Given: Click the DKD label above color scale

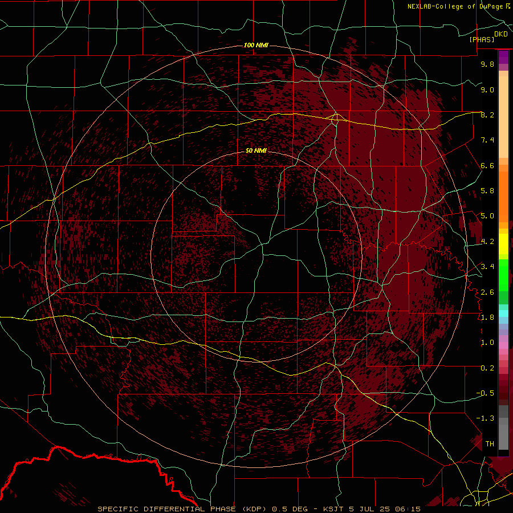Looking at the screenshot, I should 501,34.
